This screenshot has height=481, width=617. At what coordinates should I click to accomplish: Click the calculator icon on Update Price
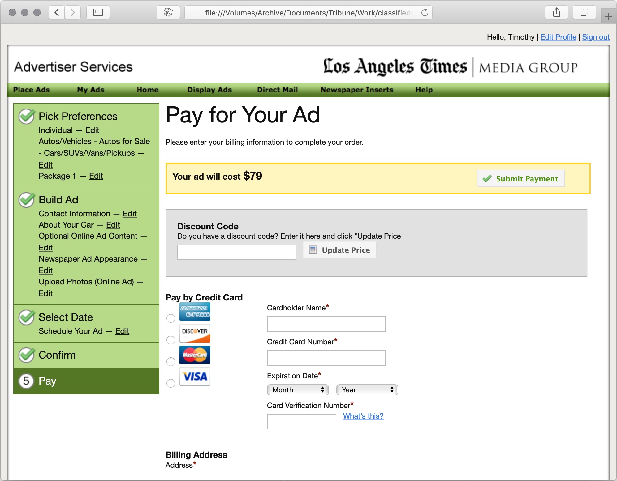coord(313,250)
